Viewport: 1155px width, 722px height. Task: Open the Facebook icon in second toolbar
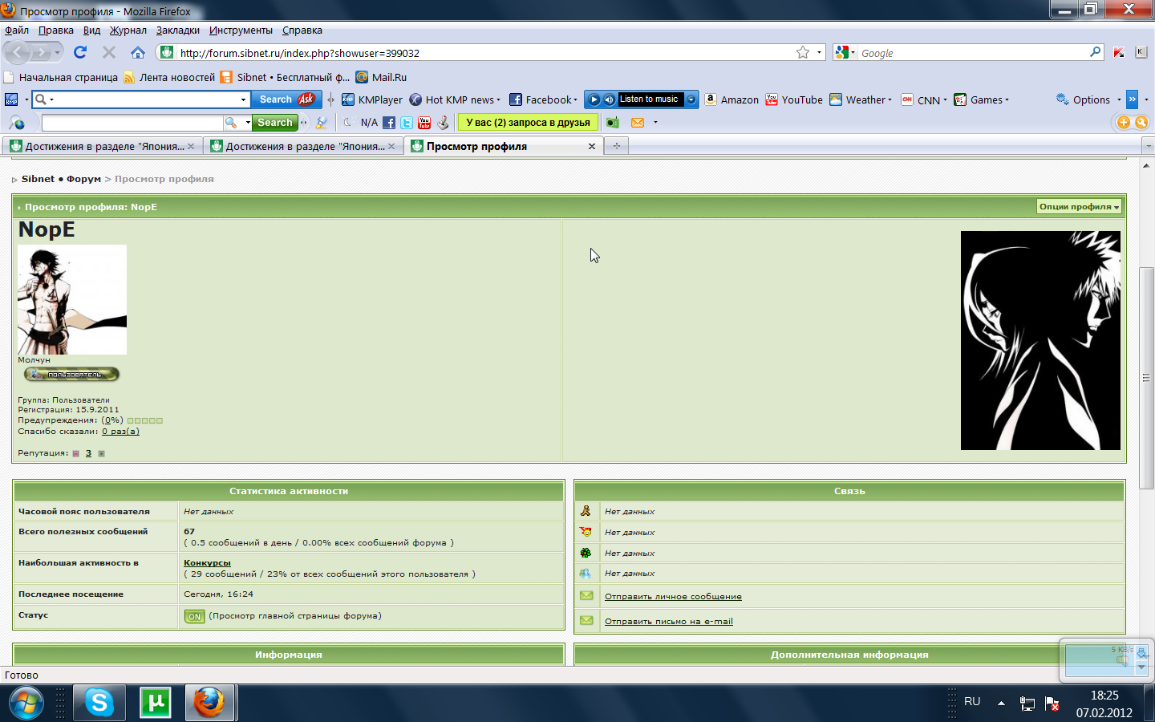click(x=389, y=123)
